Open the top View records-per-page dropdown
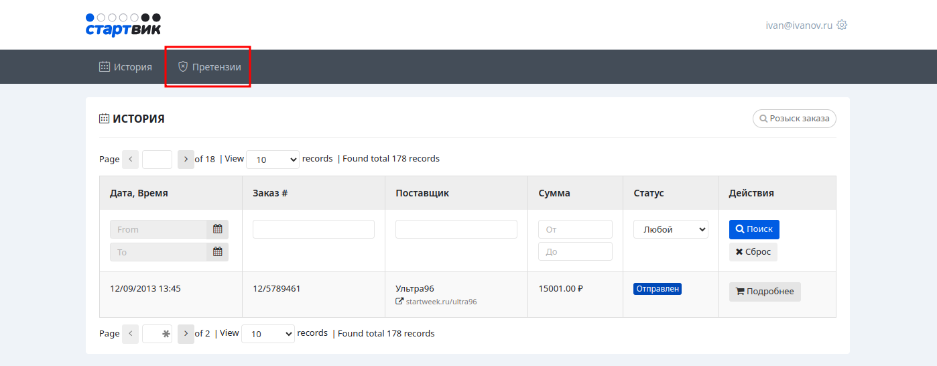Screen dimensions: 937x366 (x=273, y=160)
